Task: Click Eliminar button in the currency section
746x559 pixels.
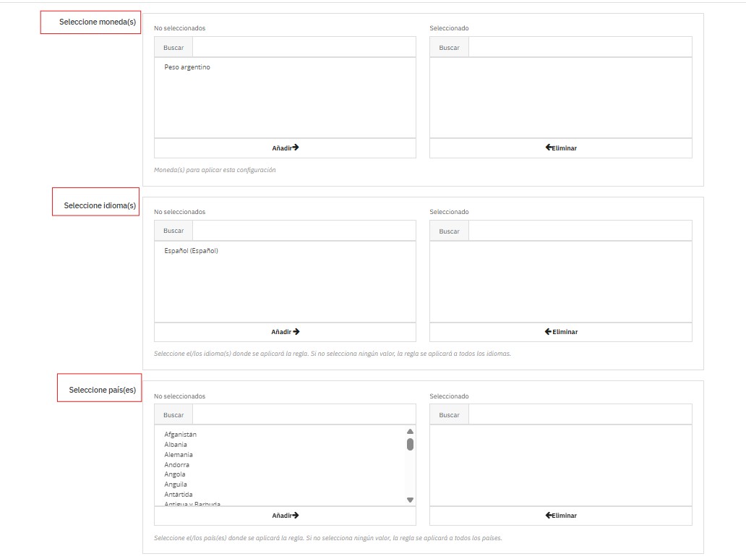Action: tap(560, 148)
